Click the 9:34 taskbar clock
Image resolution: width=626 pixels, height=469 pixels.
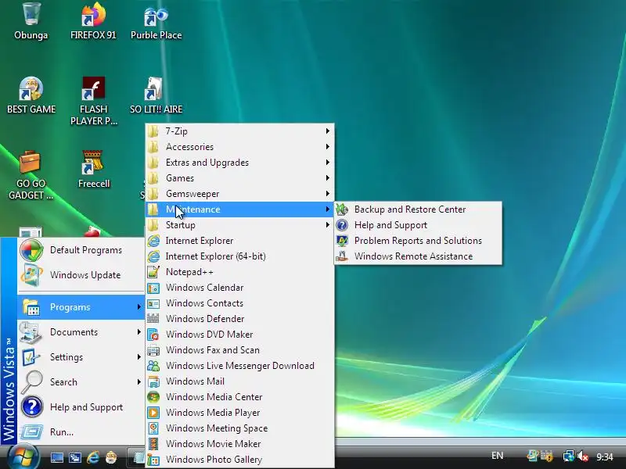[x=604, y=456]
